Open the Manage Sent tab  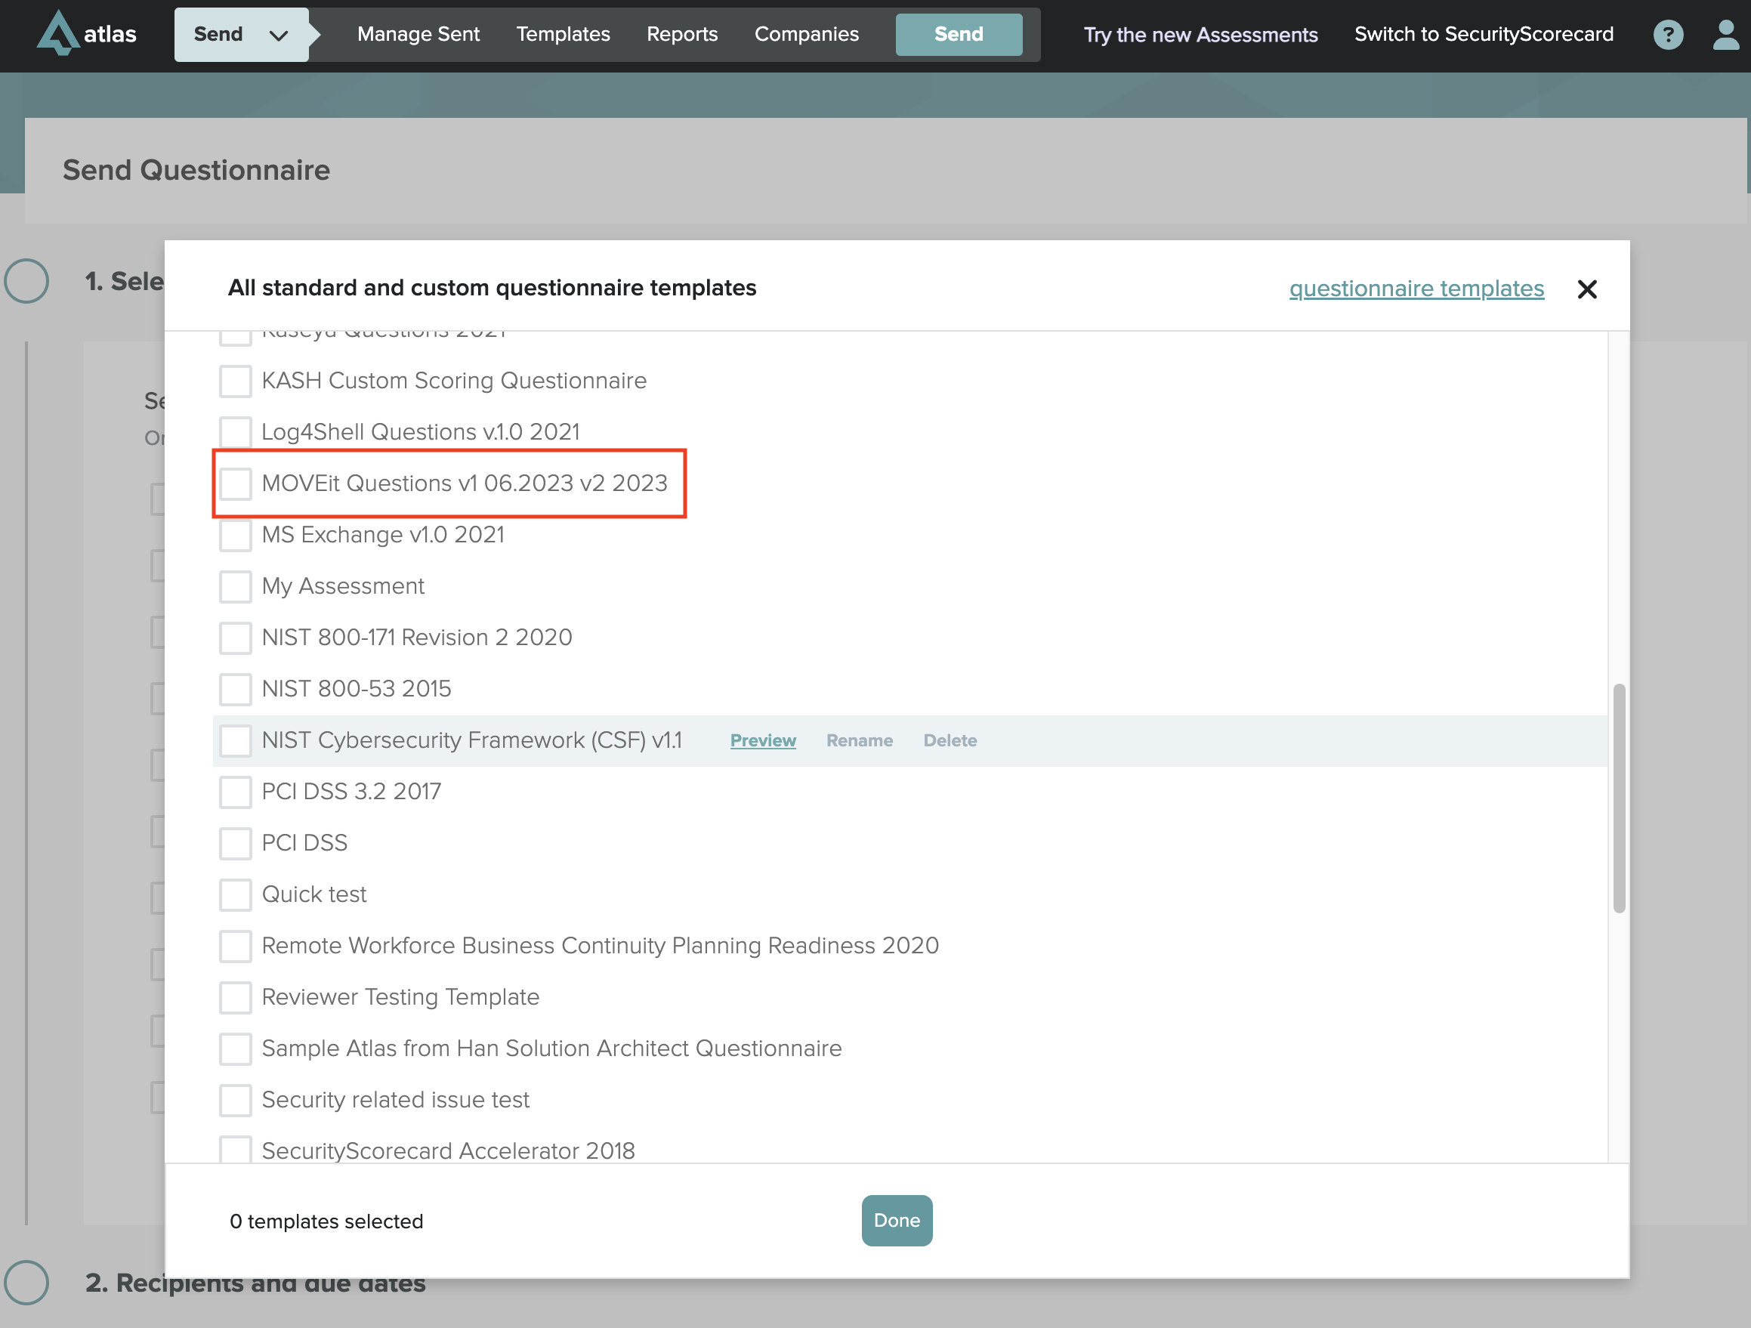tap(418, 34)
